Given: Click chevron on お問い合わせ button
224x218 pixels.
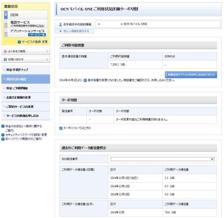Looking at the screenshot, I should coord(47,59).
